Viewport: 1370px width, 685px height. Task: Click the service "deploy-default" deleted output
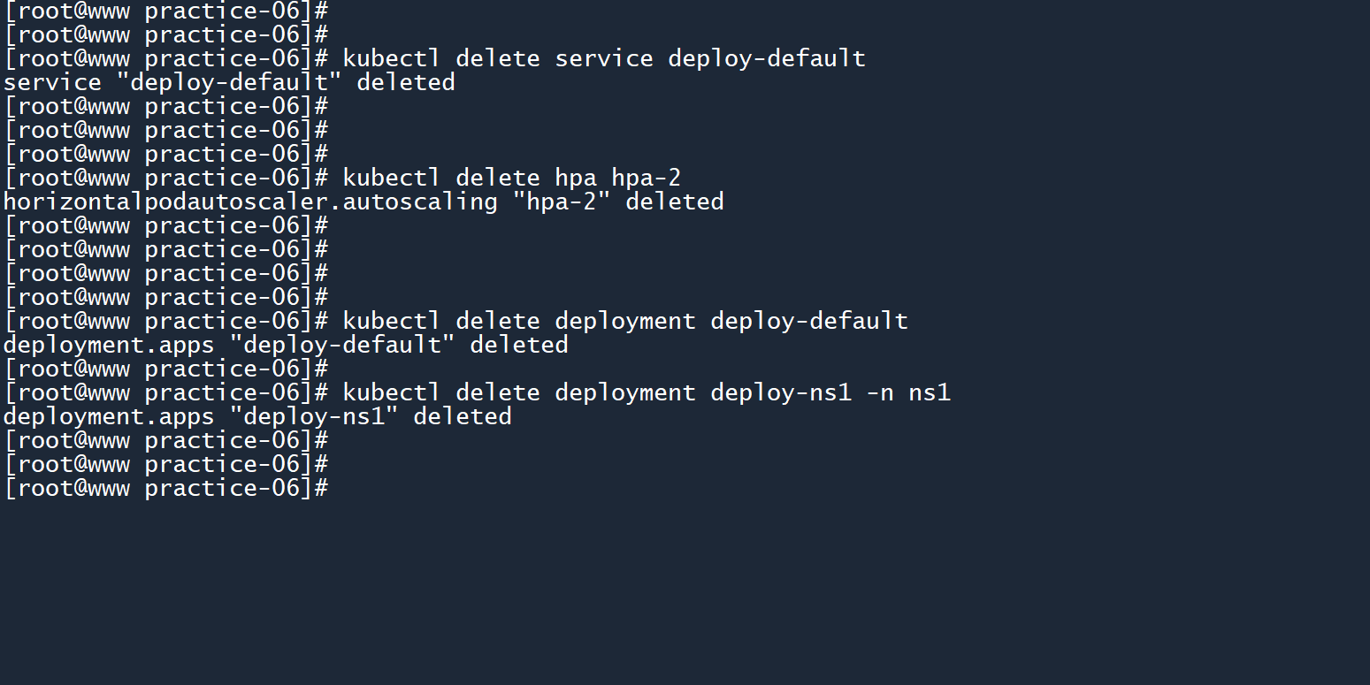click(x=229, y=83)
